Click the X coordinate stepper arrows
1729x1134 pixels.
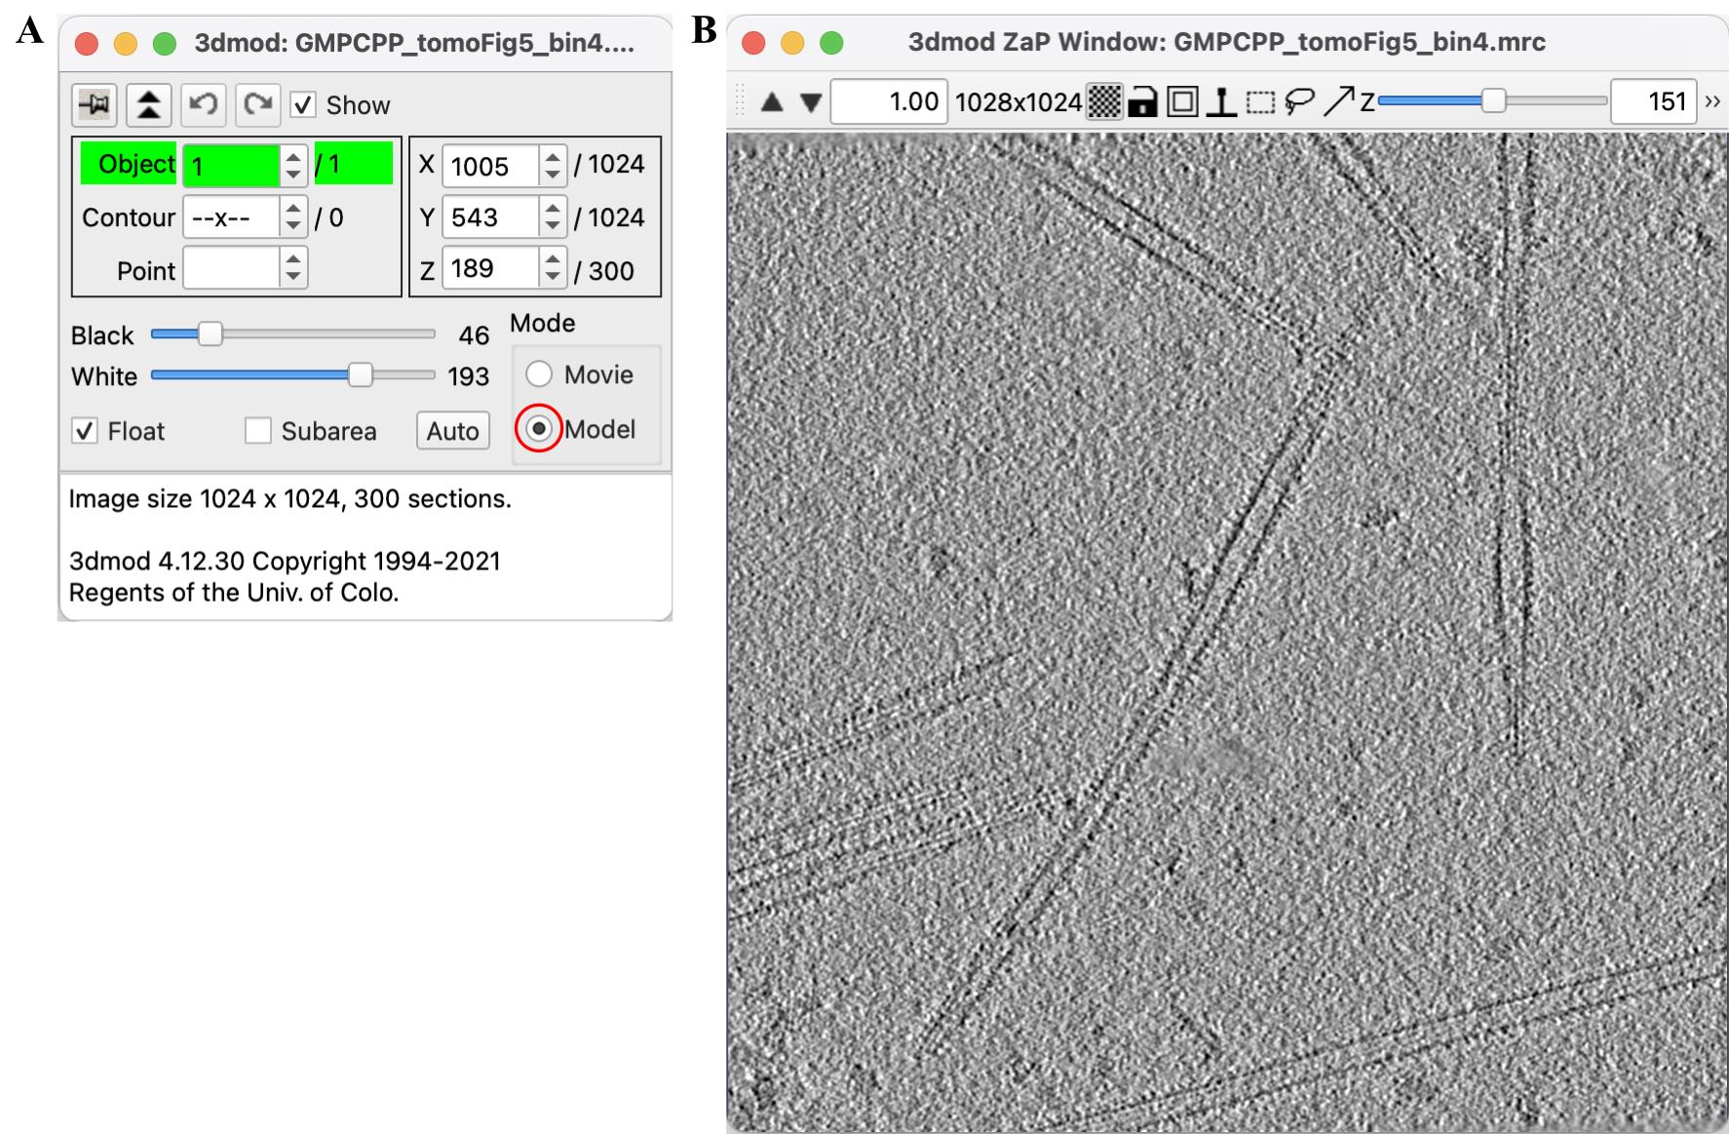[x=553, y=165]
